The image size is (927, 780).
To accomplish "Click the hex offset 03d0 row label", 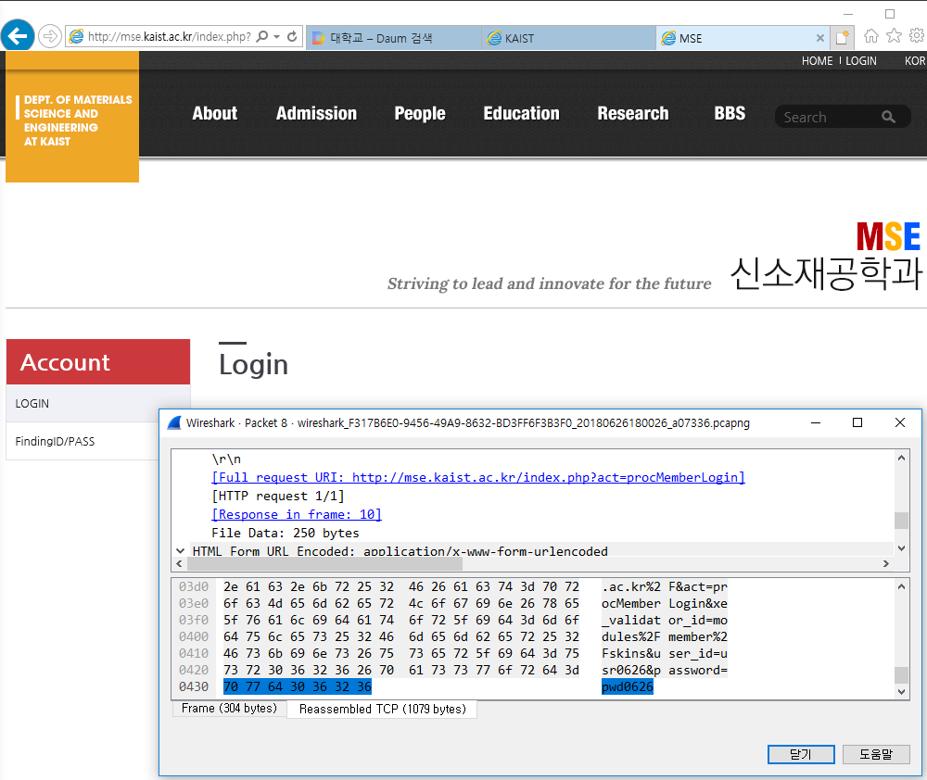I will pos(194,586).
